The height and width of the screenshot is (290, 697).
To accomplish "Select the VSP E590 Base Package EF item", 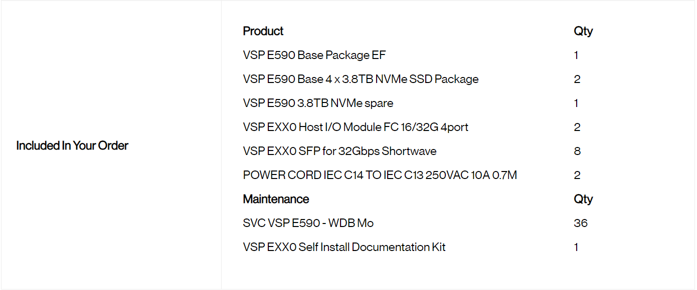I will pos(314,55).
